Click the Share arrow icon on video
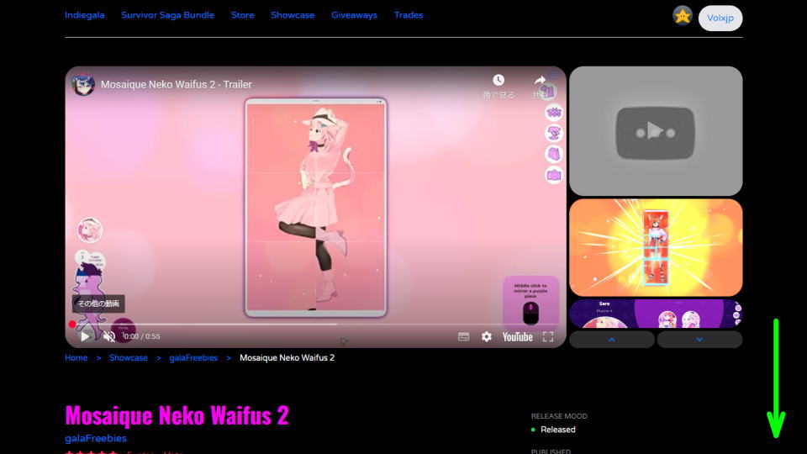807x454 pixels. coord(540,81)
